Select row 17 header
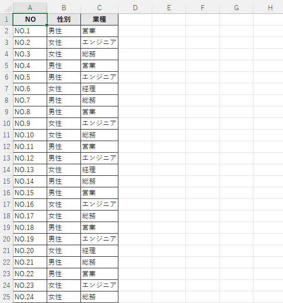This screenshot has width=283, height=303. 6,204
